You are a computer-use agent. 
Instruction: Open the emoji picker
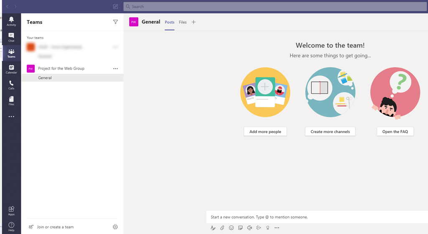[231, 228]
